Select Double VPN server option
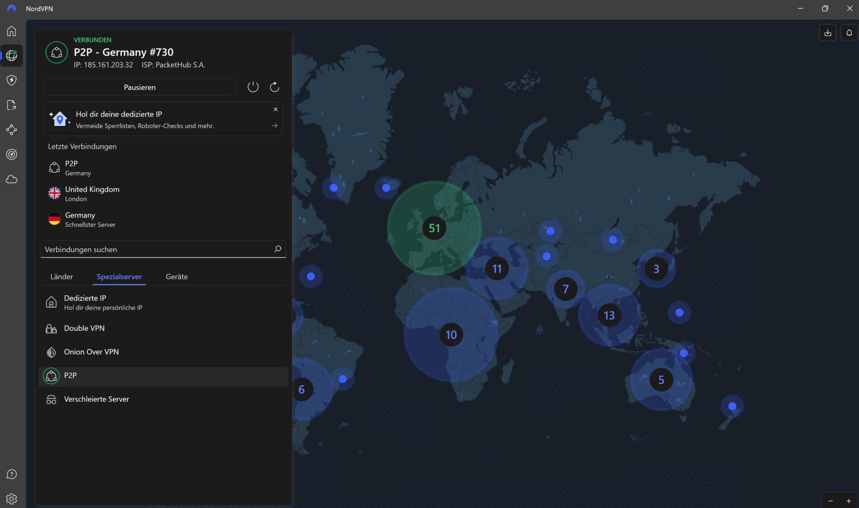Image resolution: width=859 pixels, height=508 pixels. [163, 329]
